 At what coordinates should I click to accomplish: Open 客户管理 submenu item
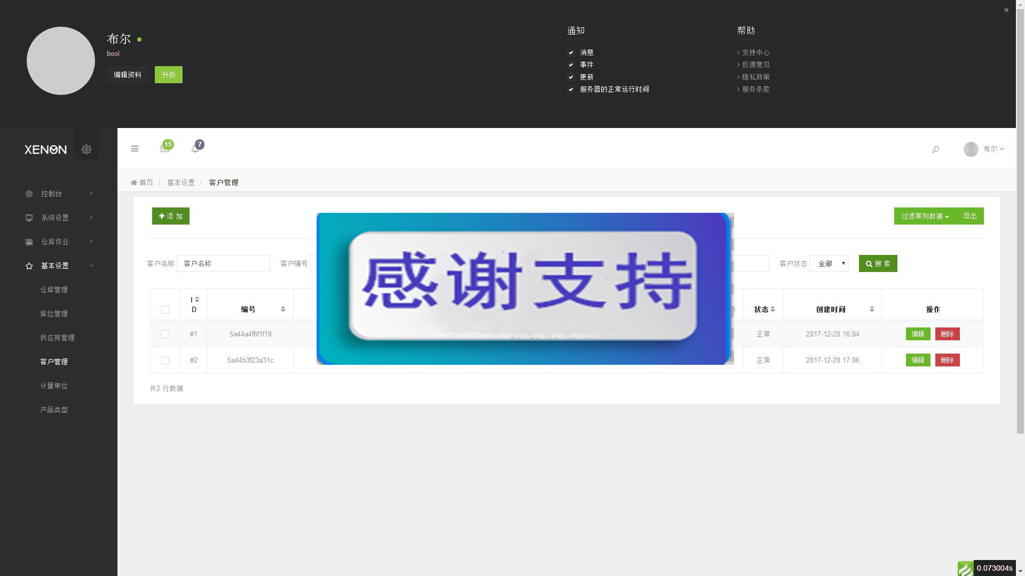54,362
